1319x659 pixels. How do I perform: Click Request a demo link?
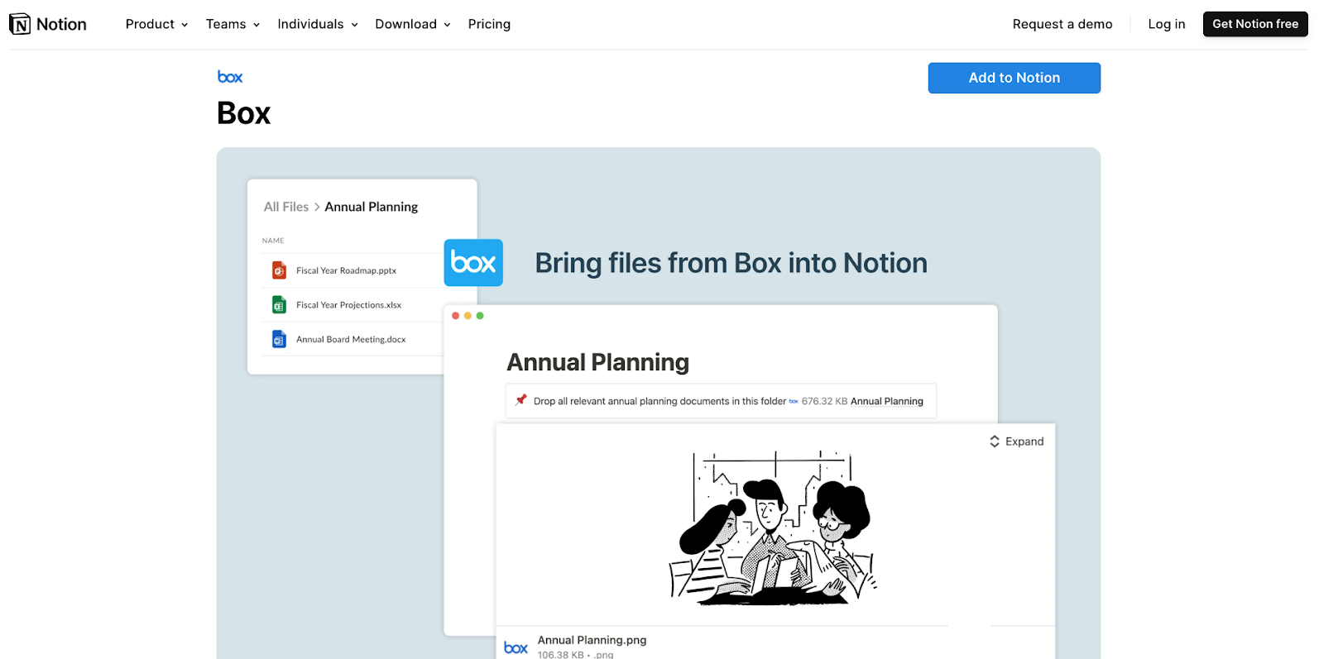1062,25
